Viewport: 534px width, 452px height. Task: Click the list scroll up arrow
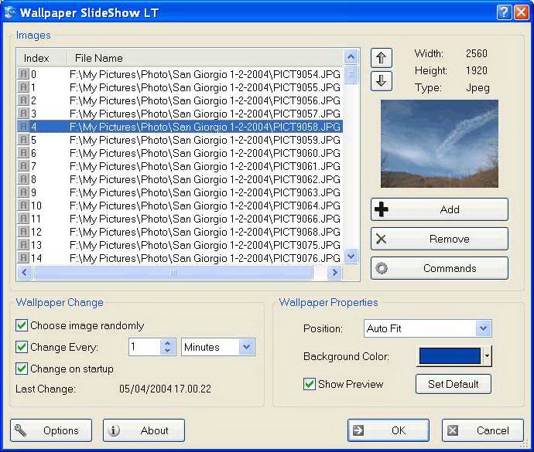coord(351,56)
